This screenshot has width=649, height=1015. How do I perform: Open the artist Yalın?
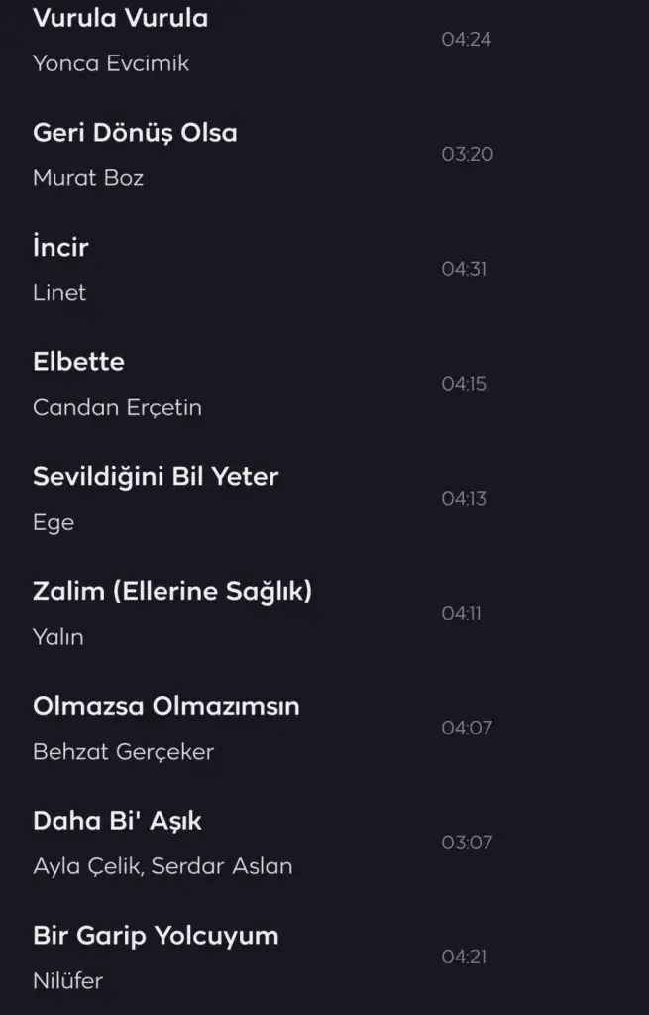tap(57, 637)
